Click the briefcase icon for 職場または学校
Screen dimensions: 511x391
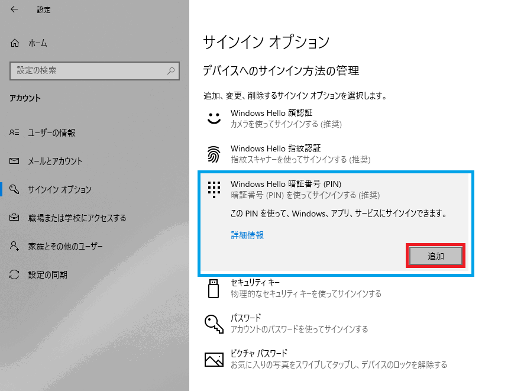tap(14, 217)
